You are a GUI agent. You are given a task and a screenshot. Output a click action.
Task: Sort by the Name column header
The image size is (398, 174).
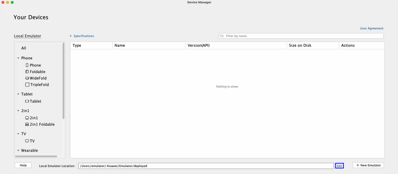(x=119, y=46)
